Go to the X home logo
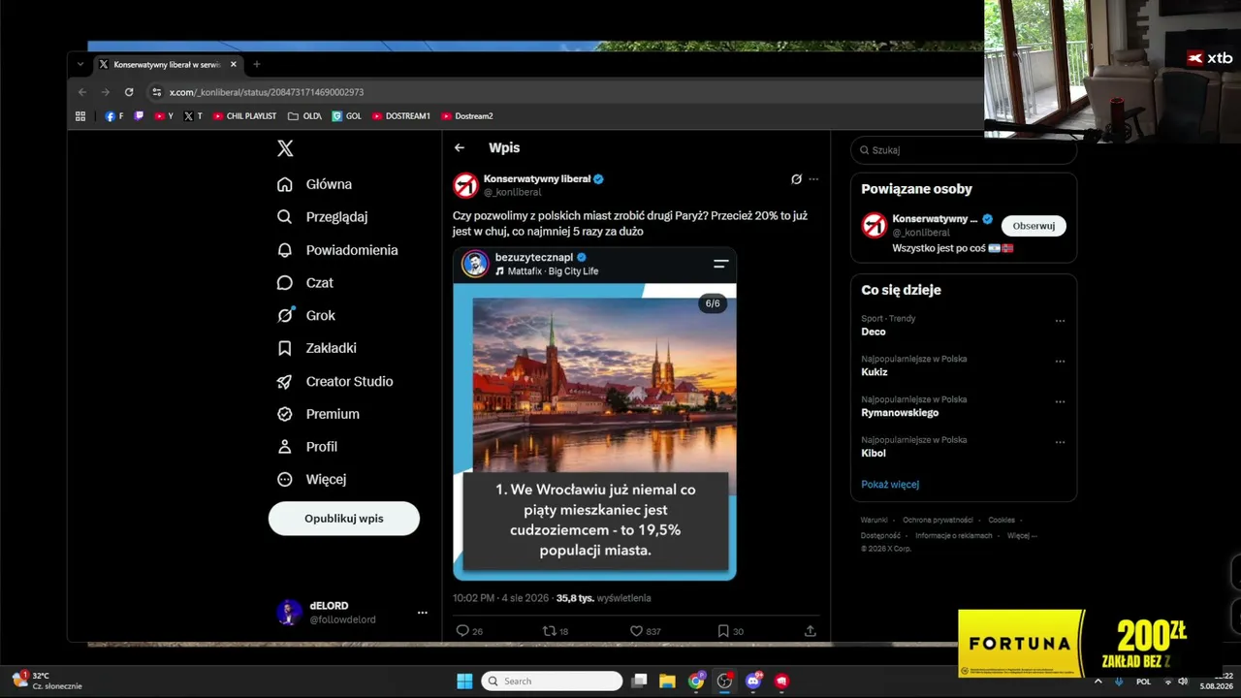Image resolution: width=1241 pixels, height=698 pixels. 285,148
